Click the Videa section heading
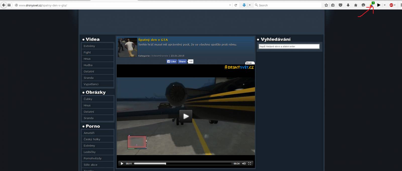Screen dimensions: 402x171 (92, 39)
